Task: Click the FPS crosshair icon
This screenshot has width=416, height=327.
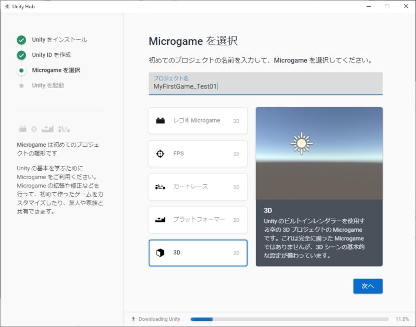Action: 160,154
